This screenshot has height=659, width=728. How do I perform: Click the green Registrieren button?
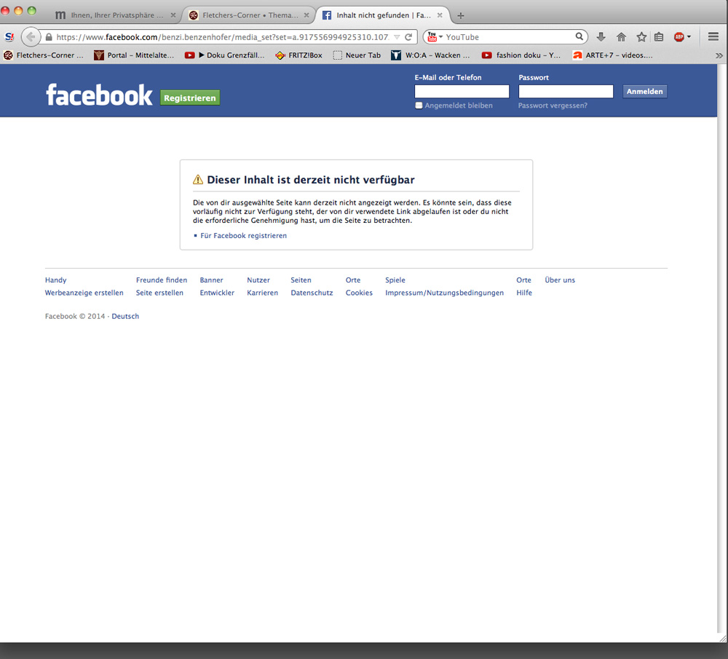[x=190, y=98]
